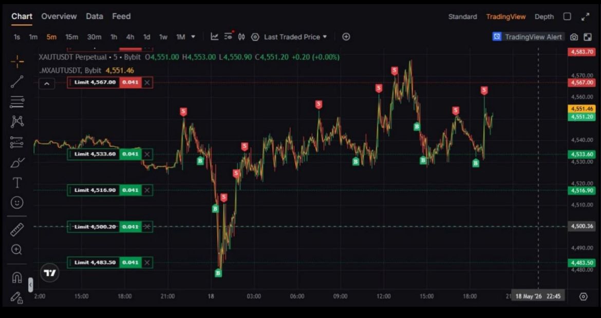Select the 4h timeframe

pyautogui.click(x=130, y=37)
